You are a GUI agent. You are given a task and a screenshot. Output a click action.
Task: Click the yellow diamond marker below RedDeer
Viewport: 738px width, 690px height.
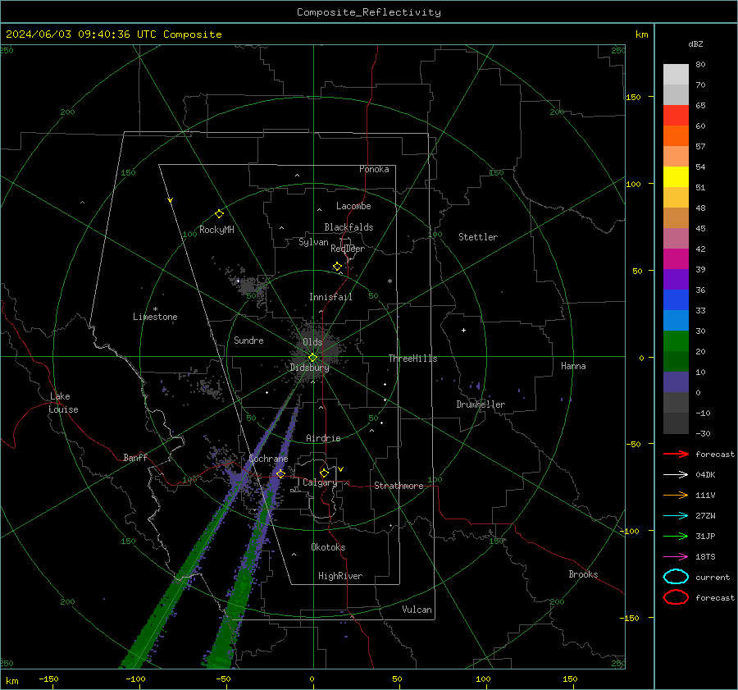pos(337,267)
